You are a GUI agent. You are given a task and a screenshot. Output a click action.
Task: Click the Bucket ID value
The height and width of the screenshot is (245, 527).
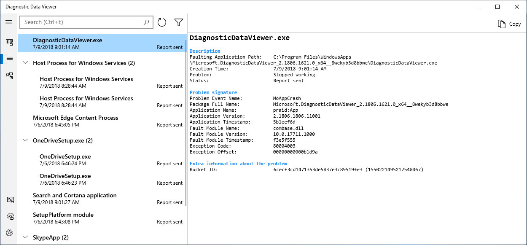coord(348,170)
